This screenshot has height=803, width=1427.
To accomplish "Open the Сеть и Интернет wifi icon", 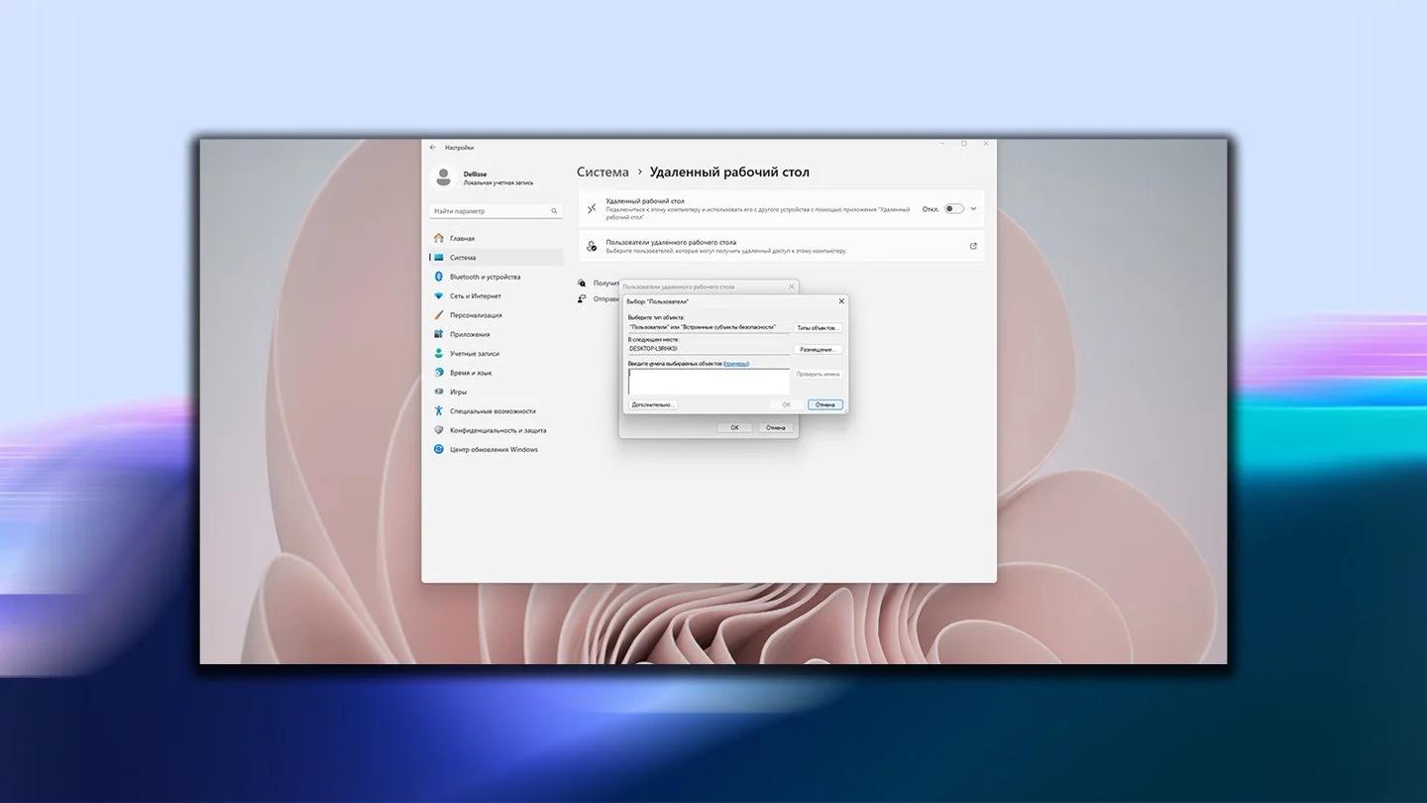I will tap(439, 296).
